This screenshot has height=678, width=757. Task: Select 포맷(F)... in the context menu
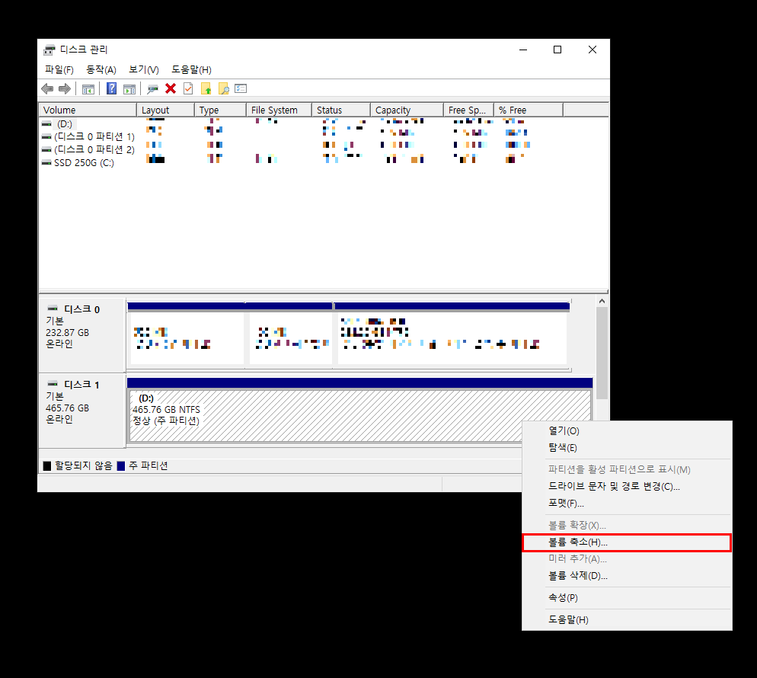click(x=627, y=504)
